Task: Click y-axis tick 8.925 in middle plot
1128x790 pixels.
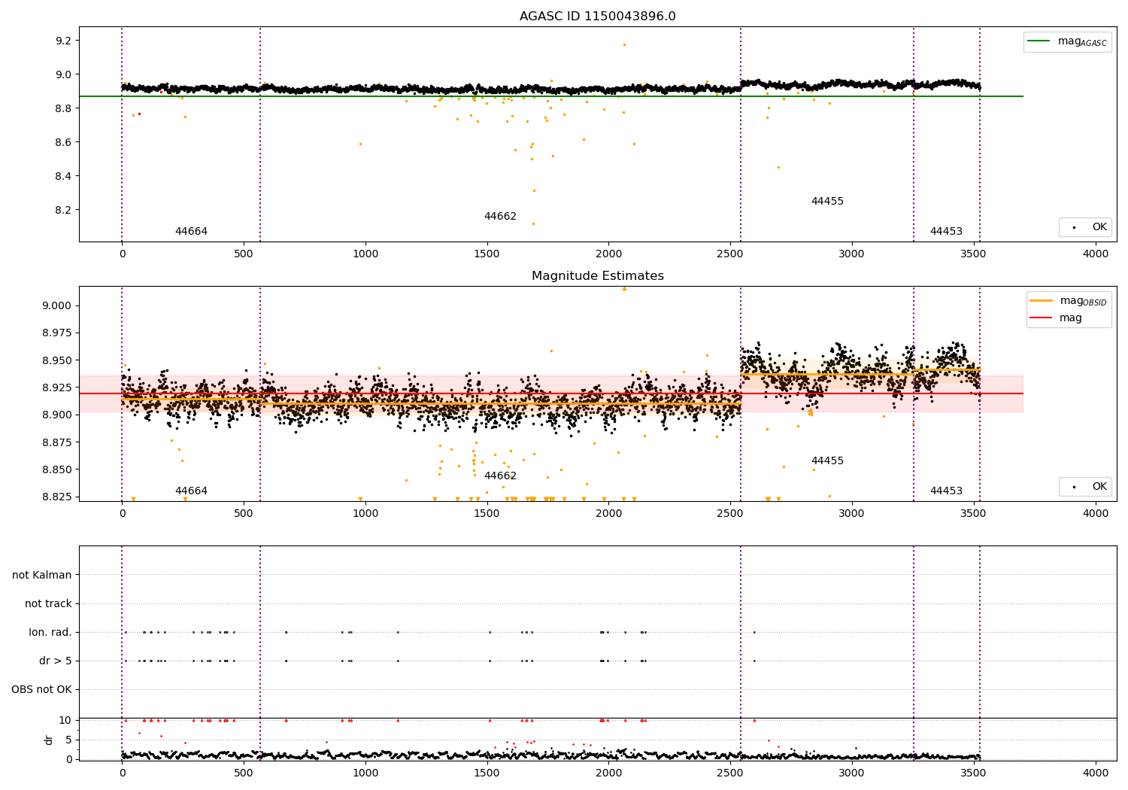Action: coord(57,387)
